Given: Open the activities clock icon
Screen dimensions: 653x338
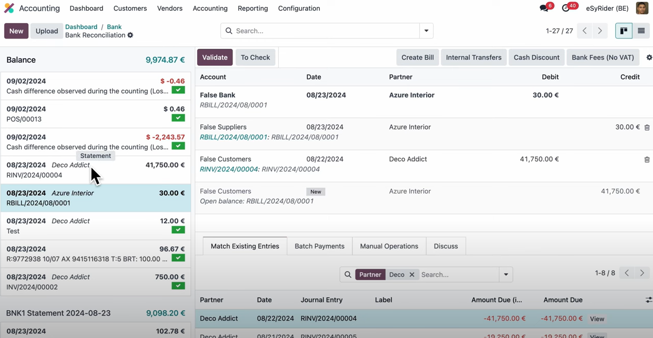Looking at the screenshot, I should (x=565, y=8).
